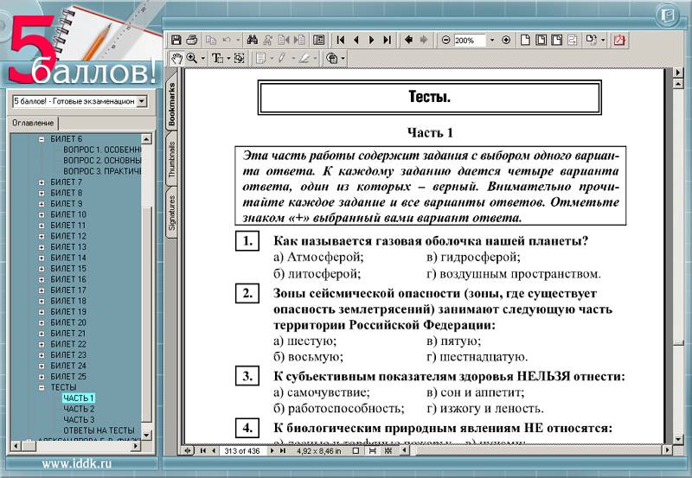692x478 pixels.
Task: Switch to the Bookmarks side tab
Action: [171, 101]
